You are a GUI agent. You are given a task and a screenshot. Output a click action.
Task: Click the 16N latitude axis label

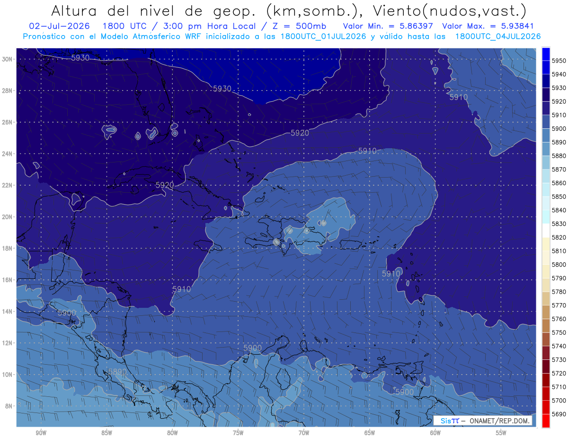[x=7, y=280]
